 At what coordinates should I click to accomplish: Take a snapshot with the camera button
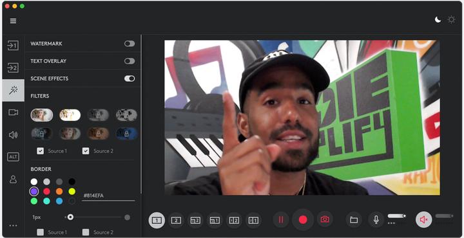tap(325, 220)
